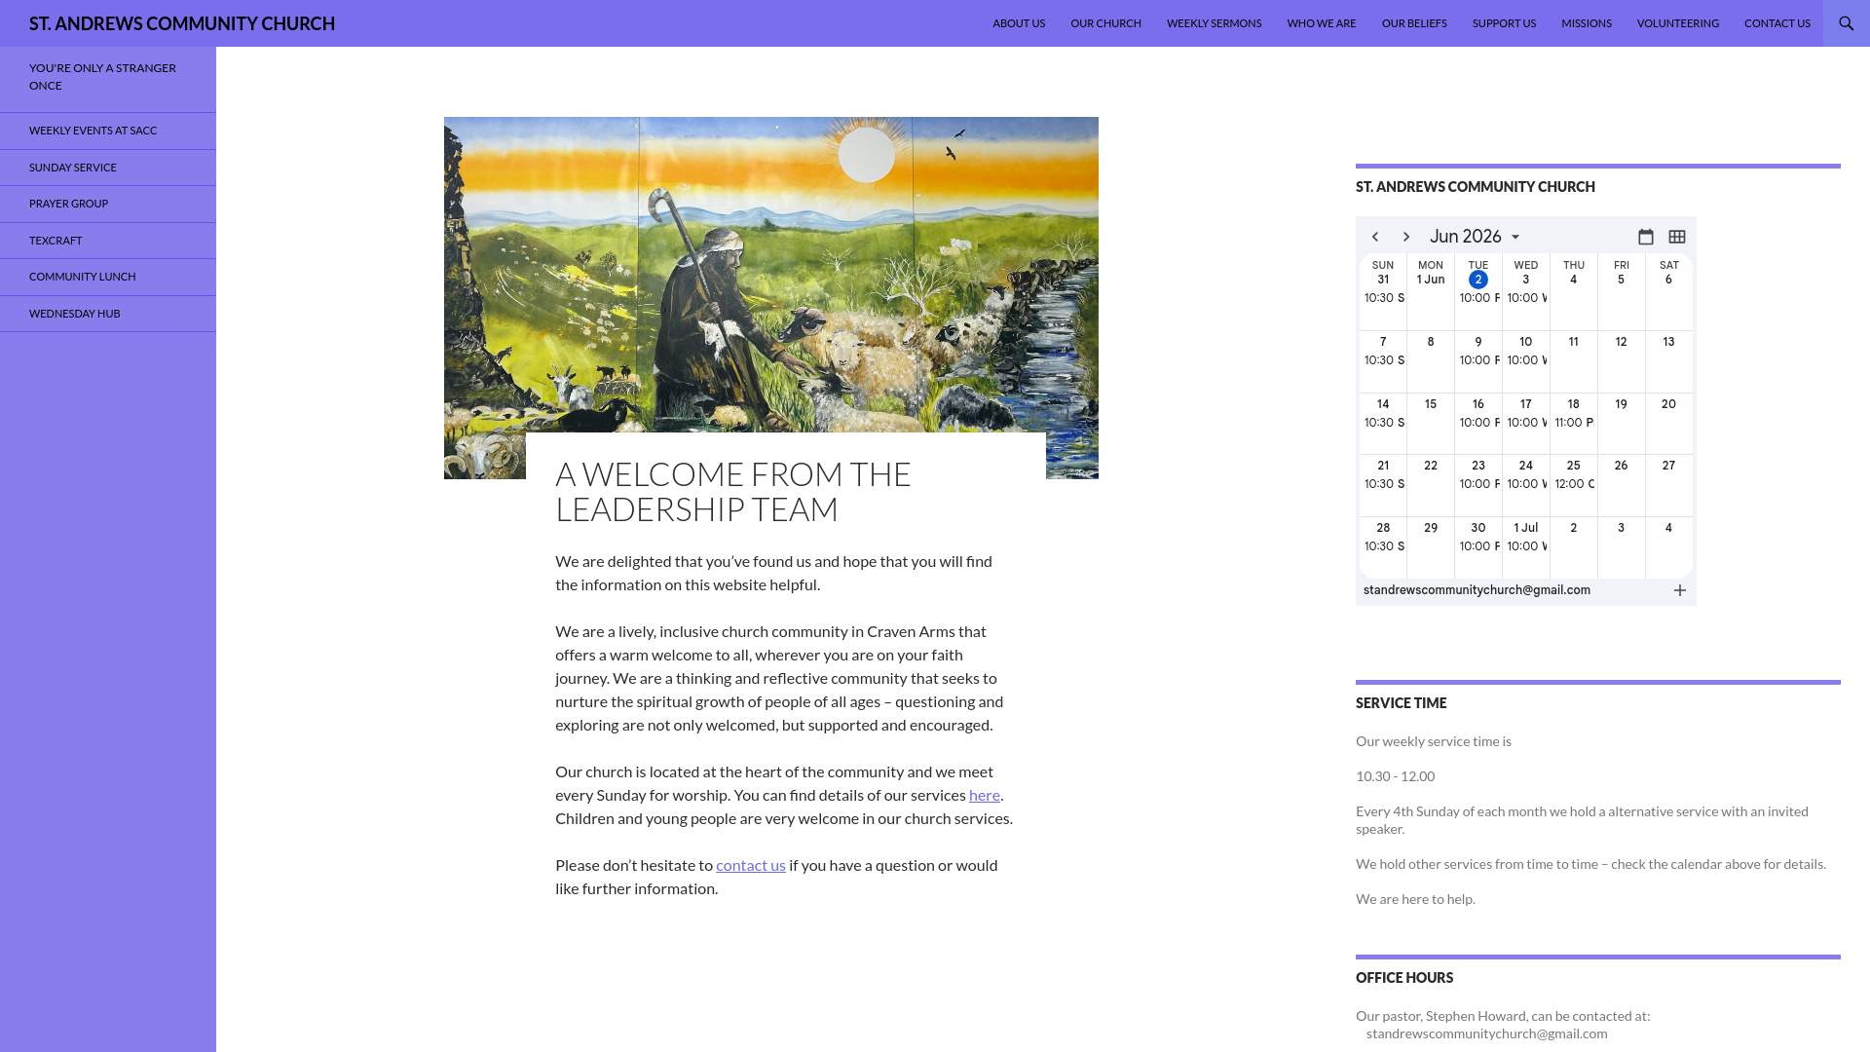Open Prayer Group sidebar link
This screenshot has height=1052, width=1870.
108,204
